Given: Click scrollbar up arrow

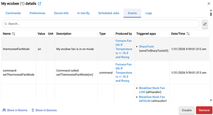Looking at the screenshot, I should [x=211, y=10].
